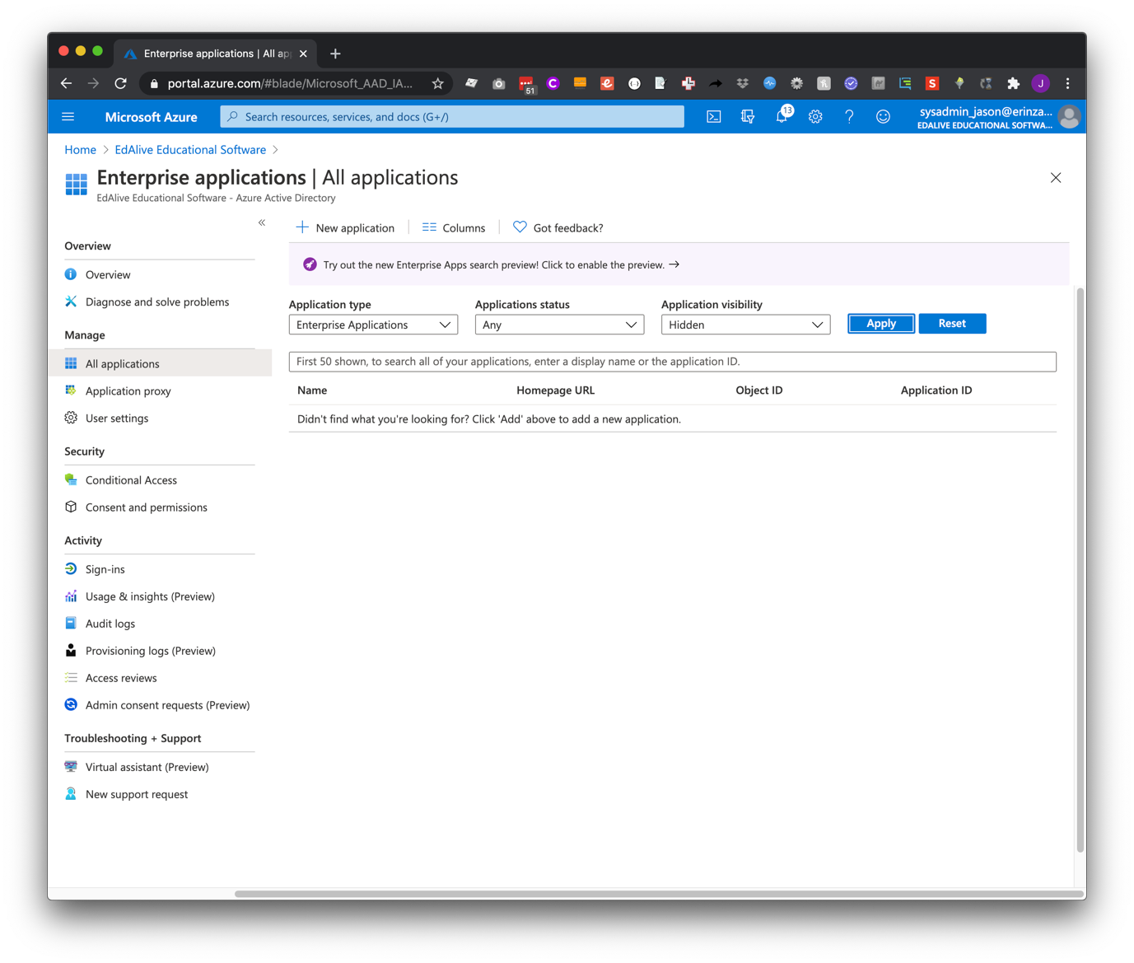Click the horizontal scrollbar at the bottom
The width and height of the screenshot is (1134, 963).
(659, 894)
